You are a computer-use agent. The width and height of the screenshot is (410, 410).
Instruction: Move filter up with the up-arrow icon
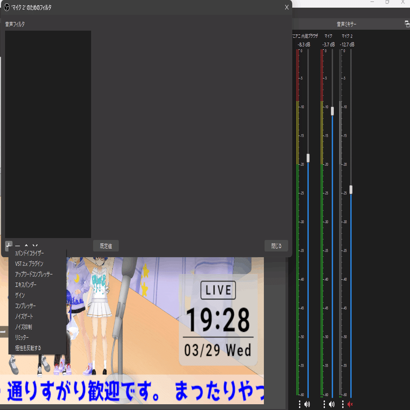tap(26, 245)
